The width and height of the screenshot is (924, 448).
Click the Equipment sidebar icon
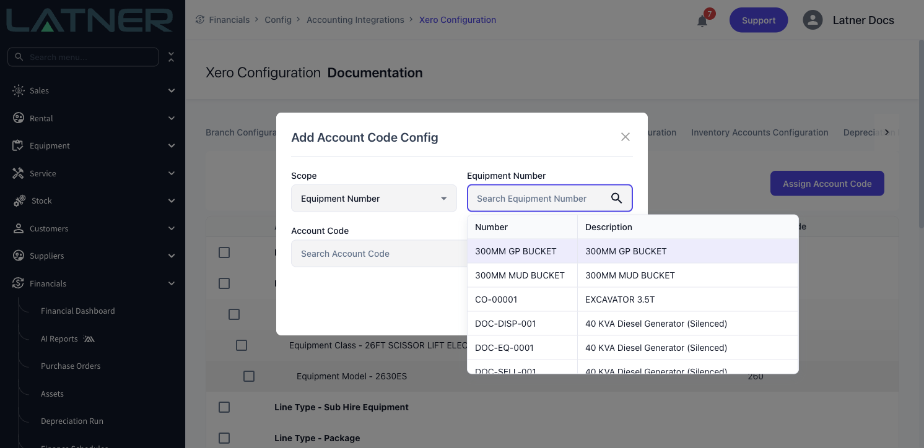(19, 145)
